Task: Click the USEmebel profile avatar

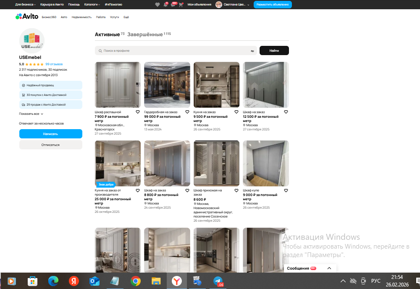Action: (x=31, y=41)
